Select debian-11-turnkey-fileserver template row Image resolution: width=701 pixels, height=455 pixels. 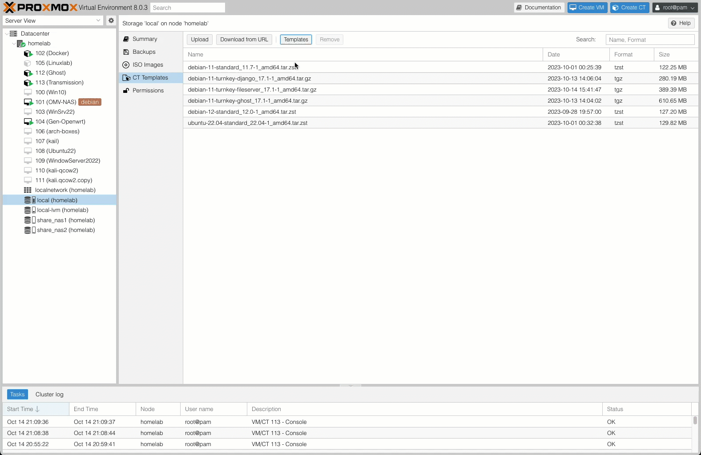440,90
